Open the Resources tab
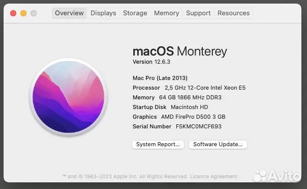 (234, 13)
